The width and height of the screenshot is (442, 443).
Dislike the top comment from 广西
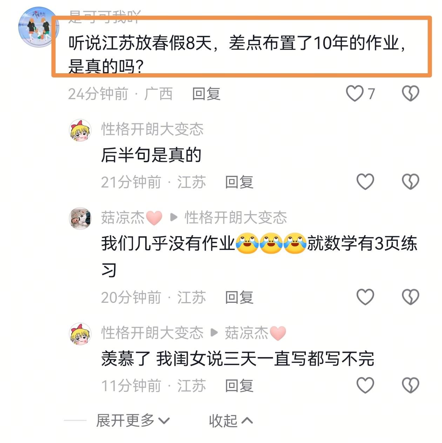(x=410, y=94)
